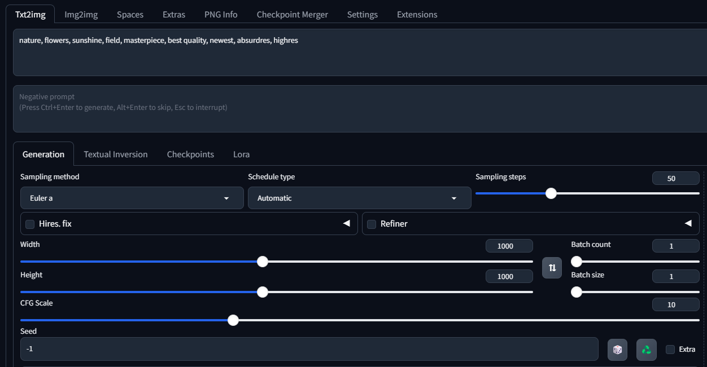
Task: Click the Seed input field
Action: tap(309, 349)
